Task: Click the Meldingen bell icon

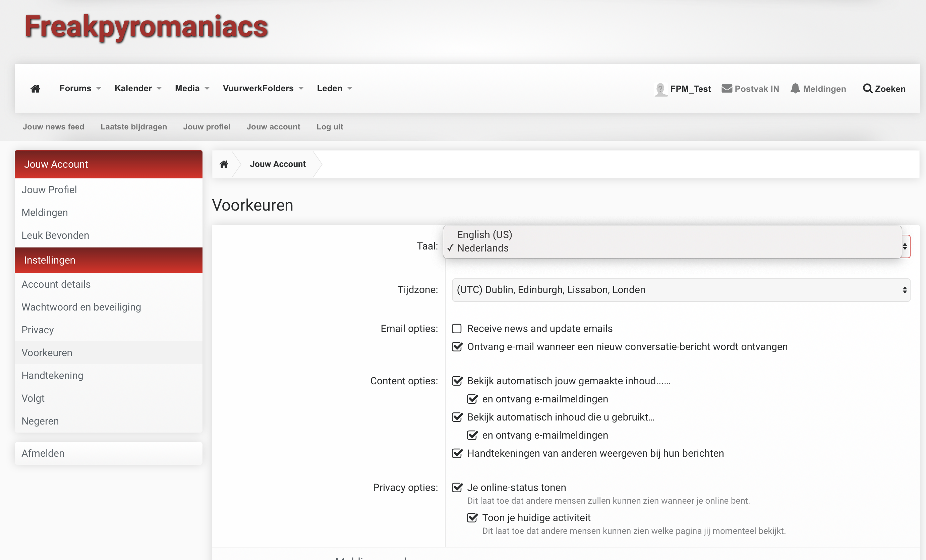Action: tap(795, 89)
